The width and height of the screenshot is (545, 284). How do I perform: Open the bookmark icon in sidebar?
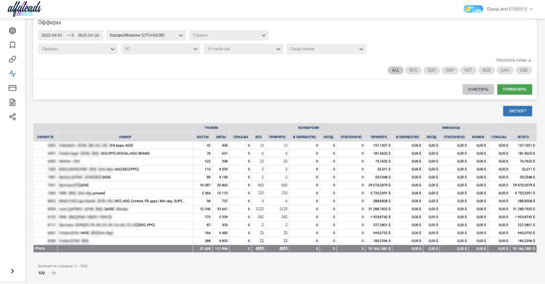point(12,45)
